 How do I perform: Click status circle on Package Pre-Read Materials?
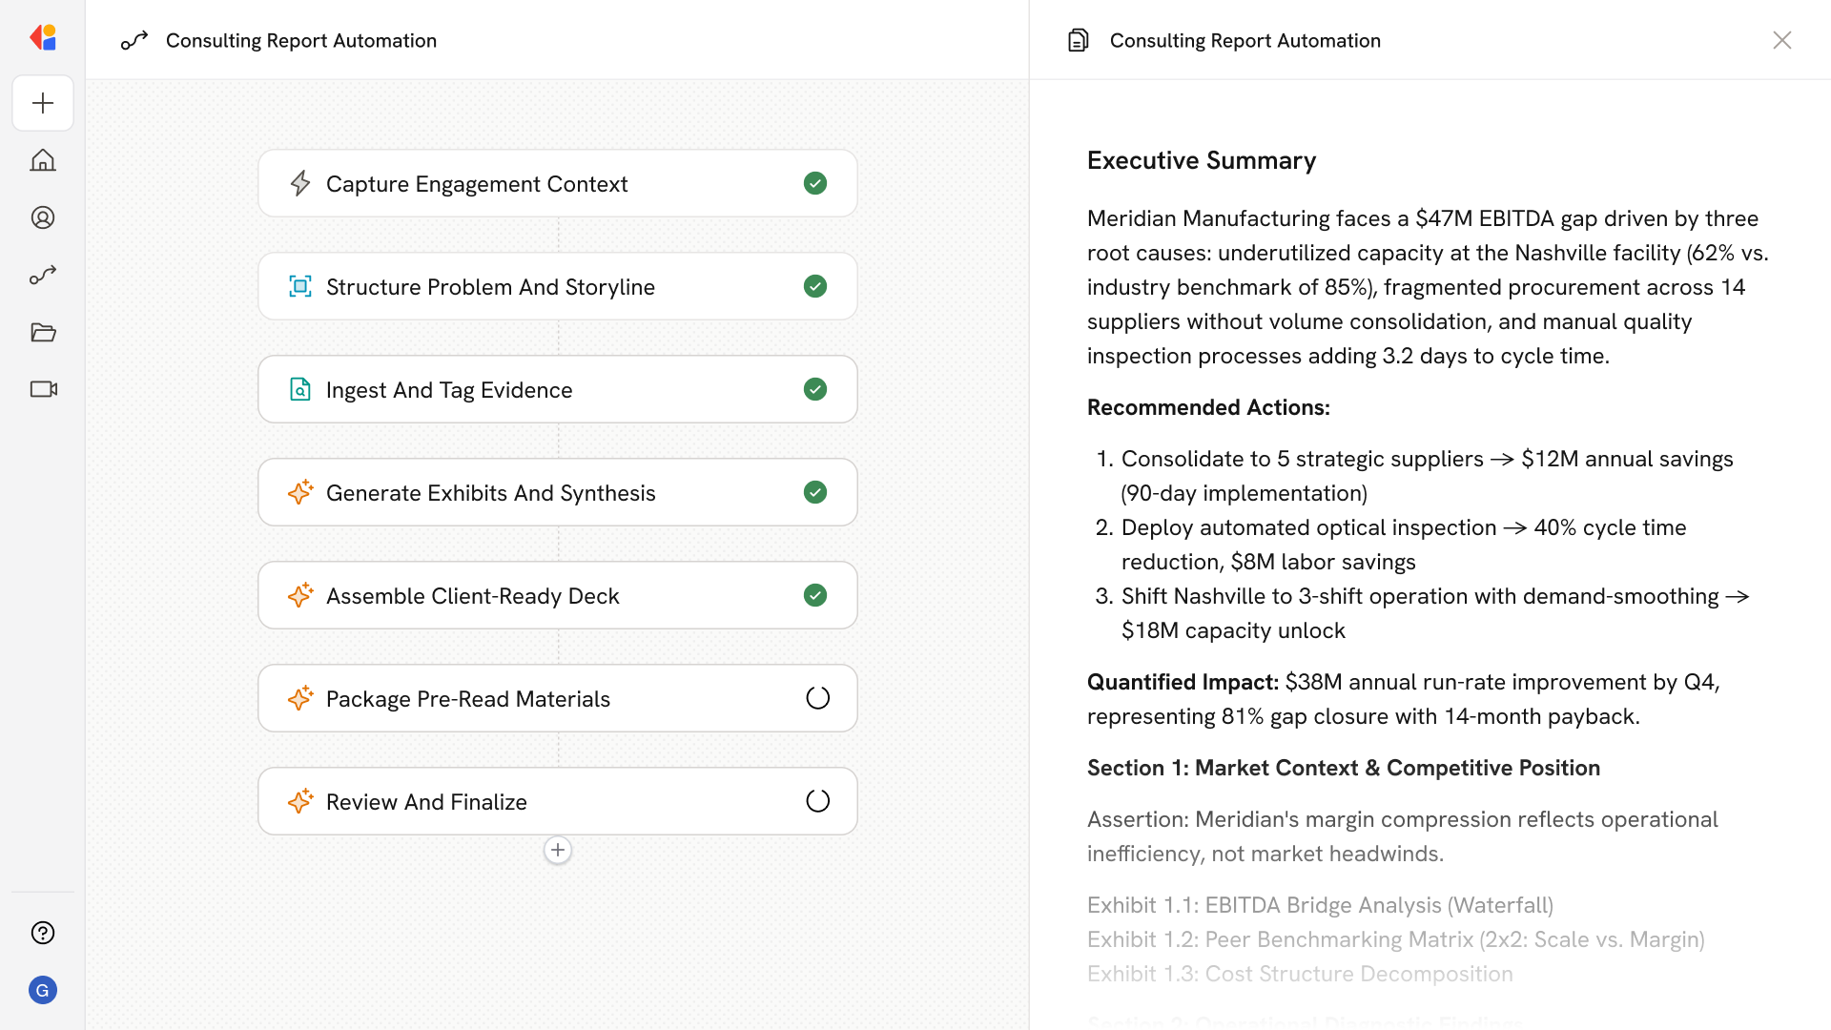[x=817, y=698]
